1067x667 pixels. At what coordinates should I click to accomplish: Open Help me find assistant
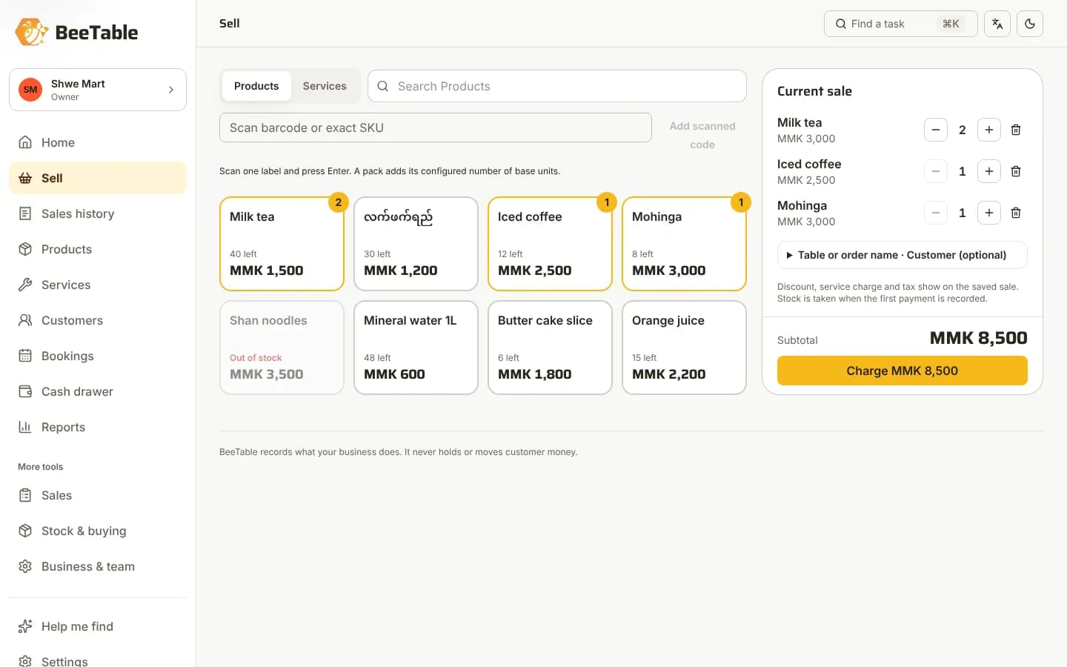click(98, 626)
